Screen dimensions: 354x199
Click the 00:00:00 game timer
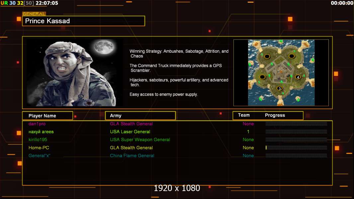pyautogui.click(x=342, y=3)
